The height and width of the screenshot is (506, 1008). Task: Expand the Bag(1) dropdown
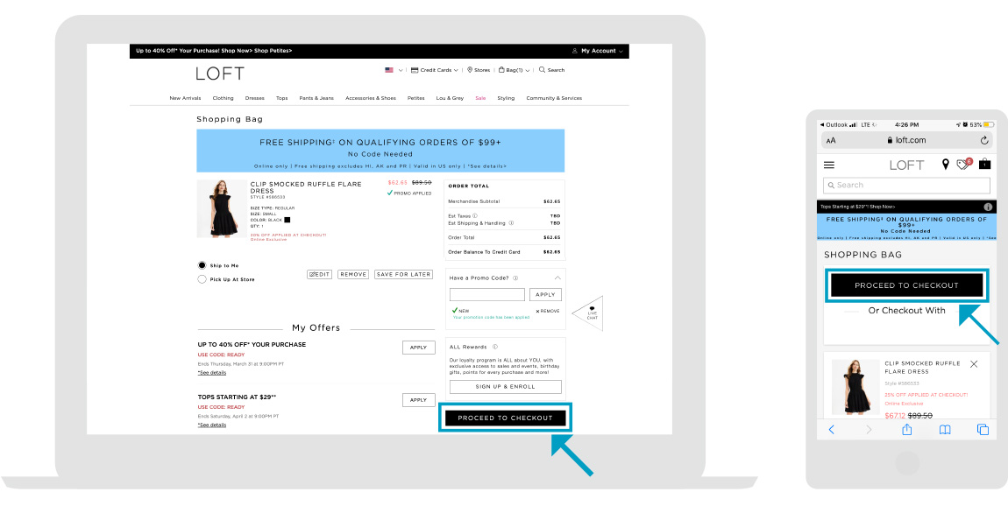pos(514,70)
